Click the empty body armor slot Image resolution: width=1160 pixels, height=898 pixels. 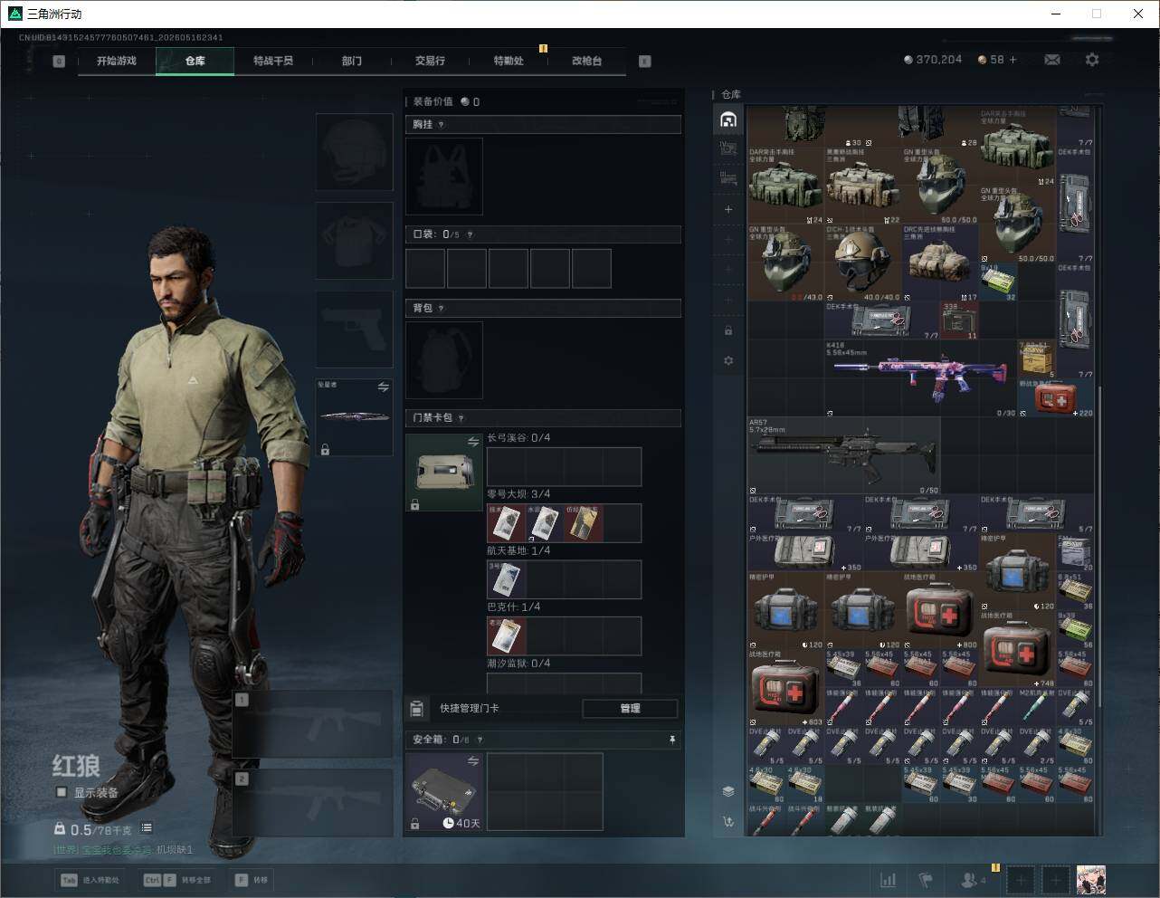point(354,241)
